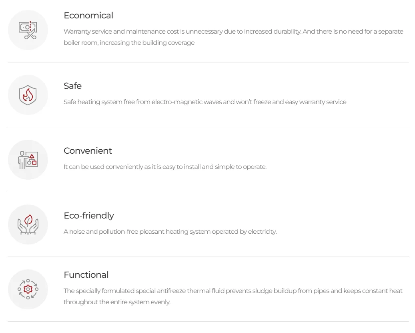
Task: Select the Economical heading
Action: [x=88, y=16]
